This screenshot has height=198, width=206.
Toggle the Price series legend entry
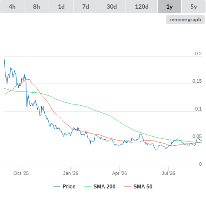pyautogui.click(x=69, y=187)
